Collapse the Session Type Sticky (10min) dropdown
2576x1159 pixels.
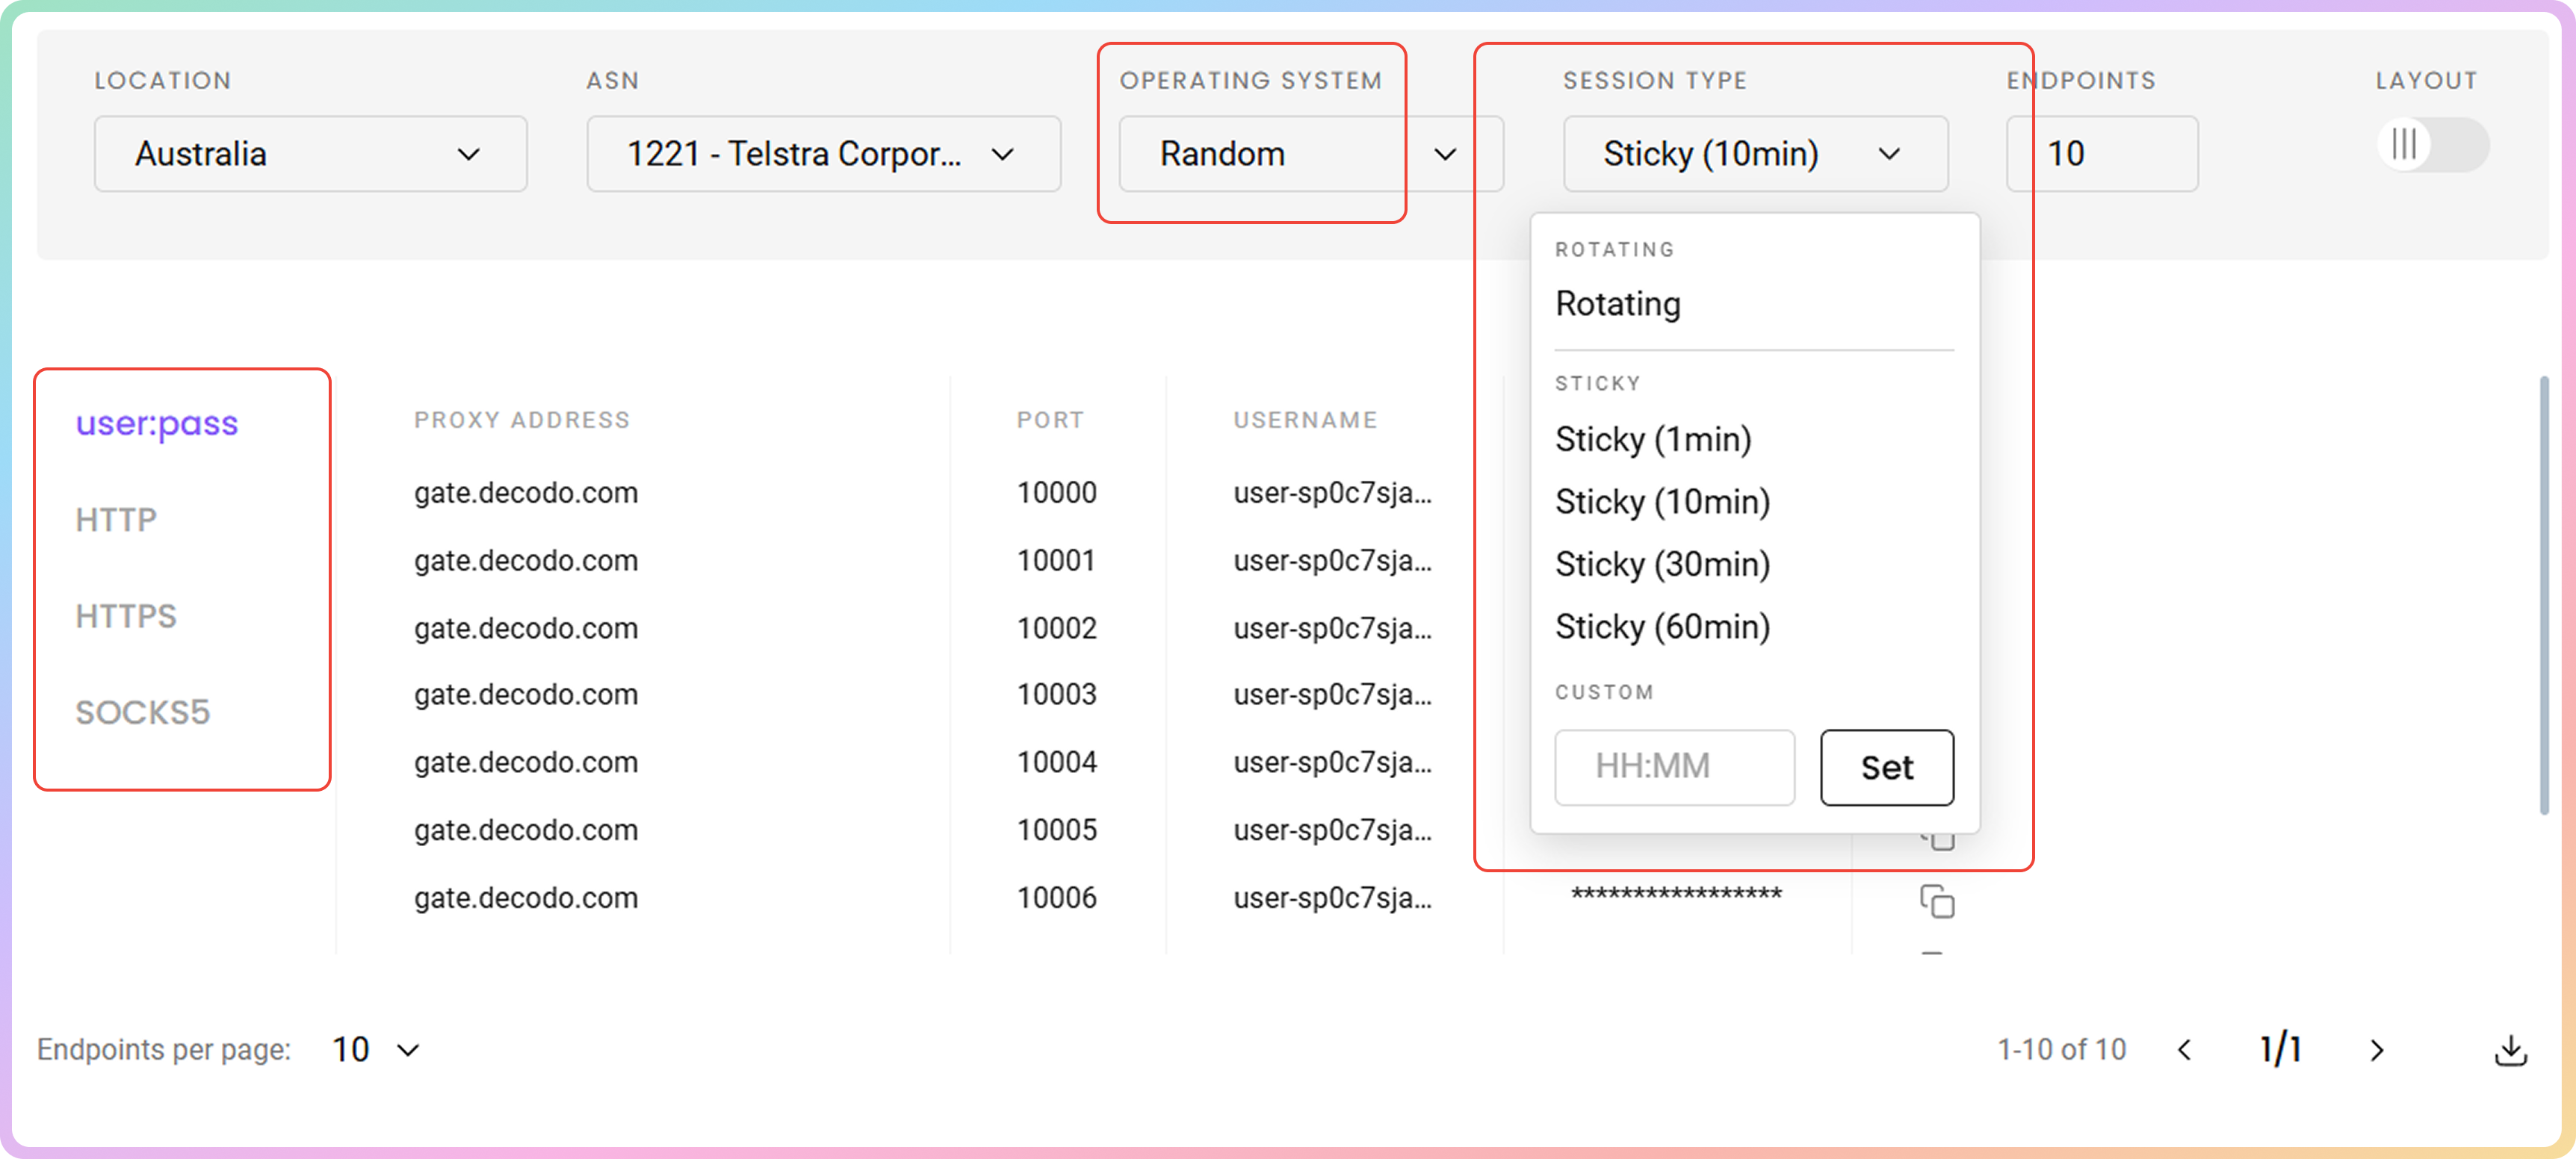coord(1754,154)
